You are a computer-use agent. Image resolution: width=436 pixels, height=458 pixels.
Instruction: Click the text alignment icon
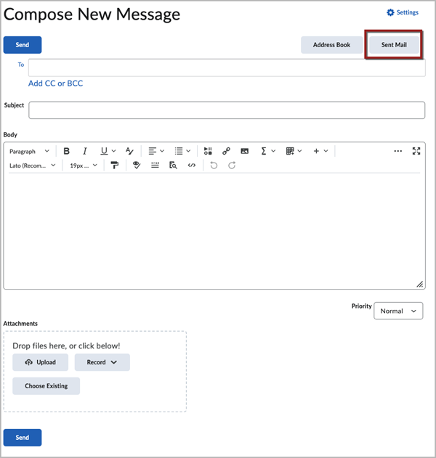[152, 151]
